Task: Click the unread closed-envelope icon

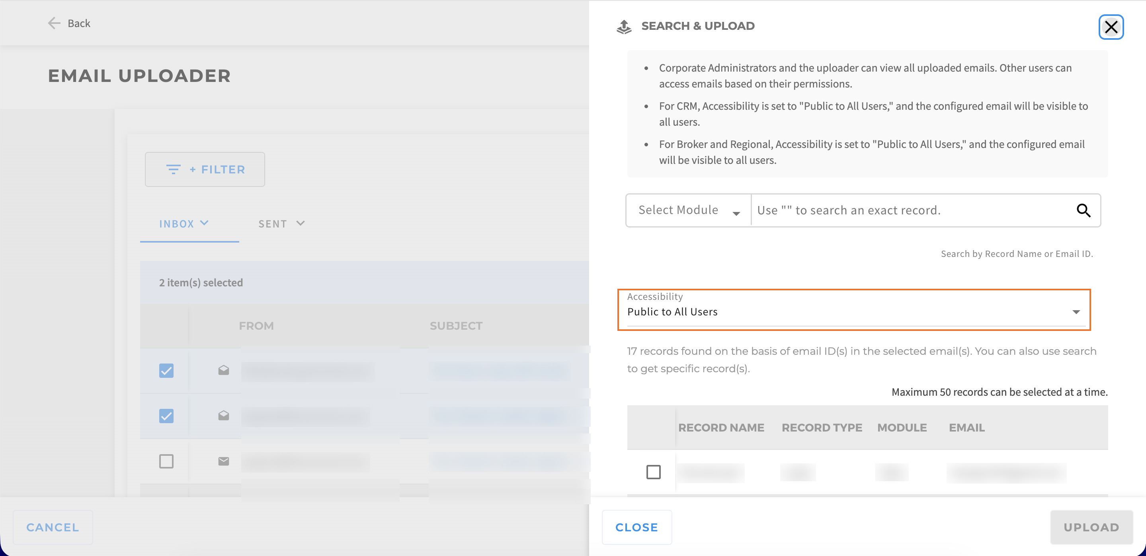Action: click(223, 461)
